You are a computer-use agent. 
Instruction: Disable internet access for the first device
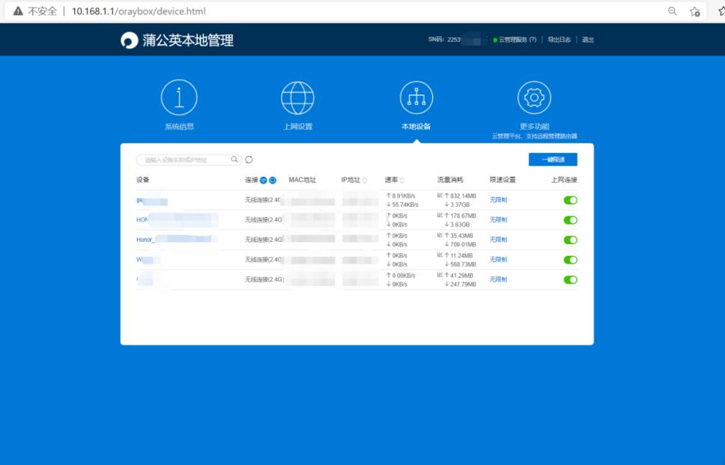pyautogui.click(x=571, y=200)
